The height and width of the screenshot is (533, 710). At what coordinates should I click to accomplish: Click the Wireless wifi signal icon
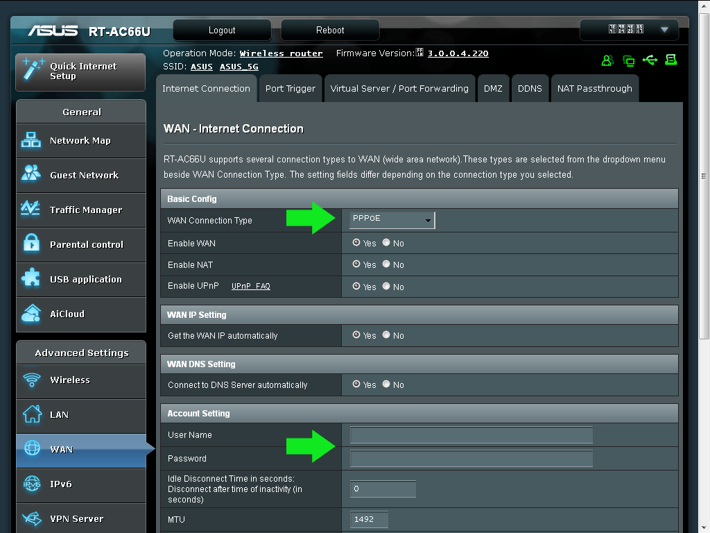32,380
